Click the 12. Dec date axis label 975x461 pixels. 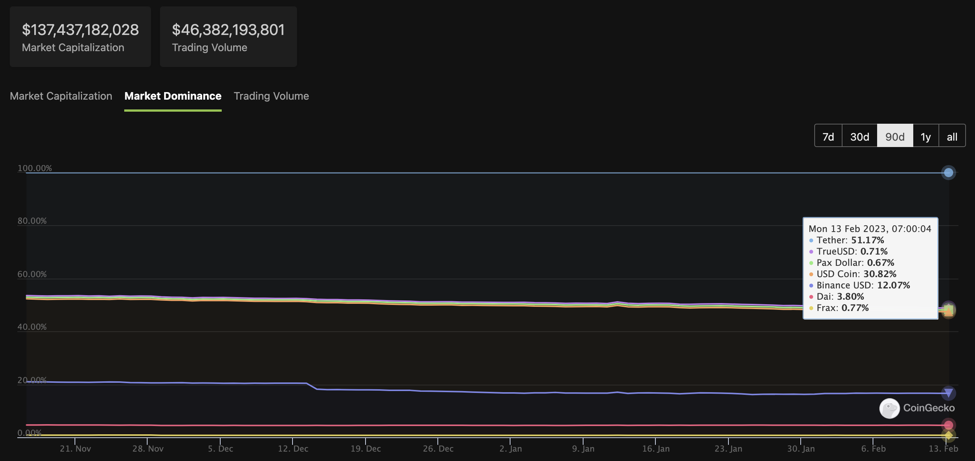point(293,449)
